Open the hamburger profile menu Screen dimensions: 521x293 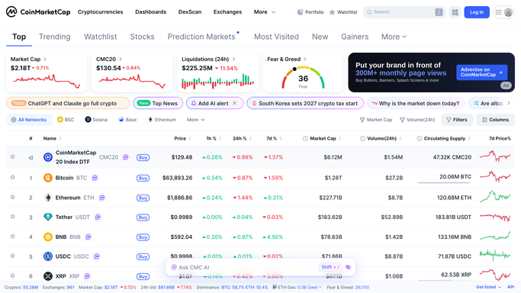[x=503, y=12]
